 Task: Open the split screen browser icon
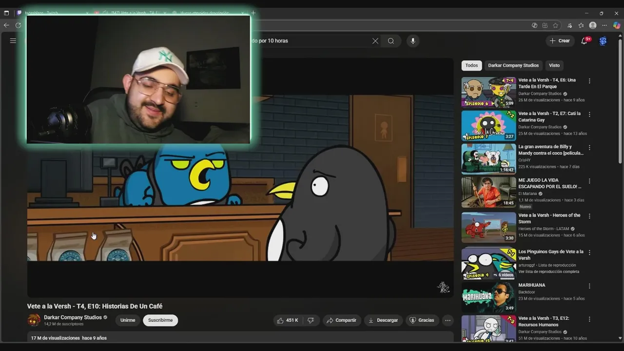tap(545, 25)
